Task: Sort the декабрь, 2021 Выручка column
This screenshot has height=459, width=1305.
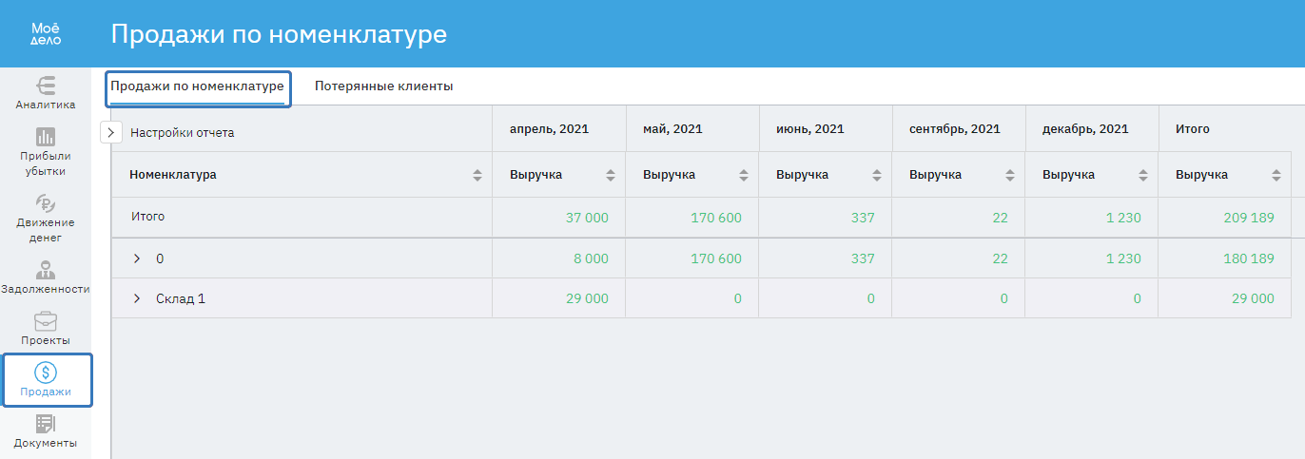Action: pyautogui.click(x=1143, y=175)
